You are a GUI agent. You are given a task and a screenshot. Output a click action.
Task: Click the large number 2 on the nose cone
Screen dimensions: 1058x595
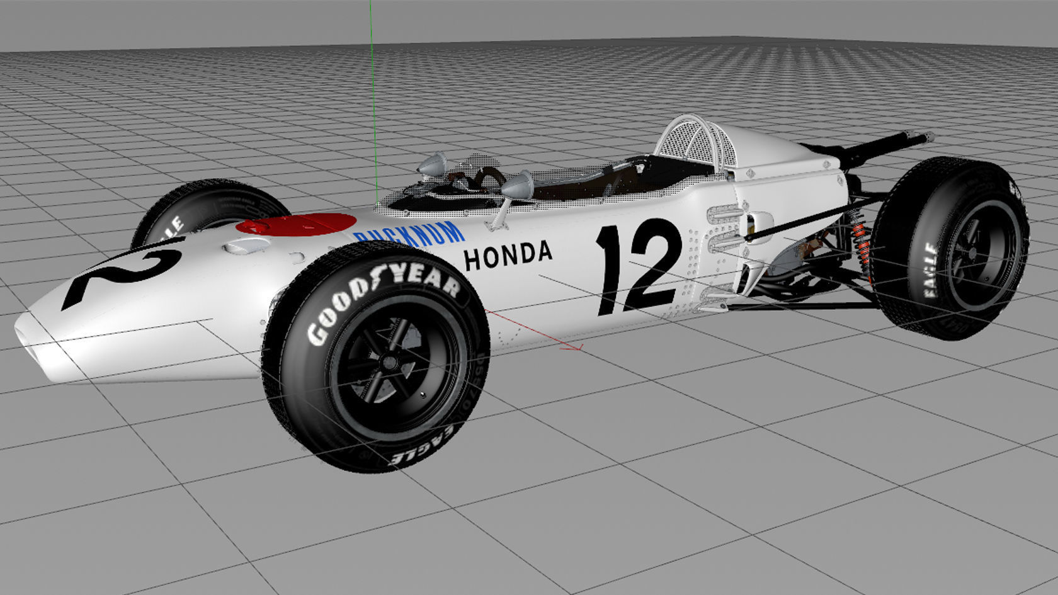(x=124, y=273)
